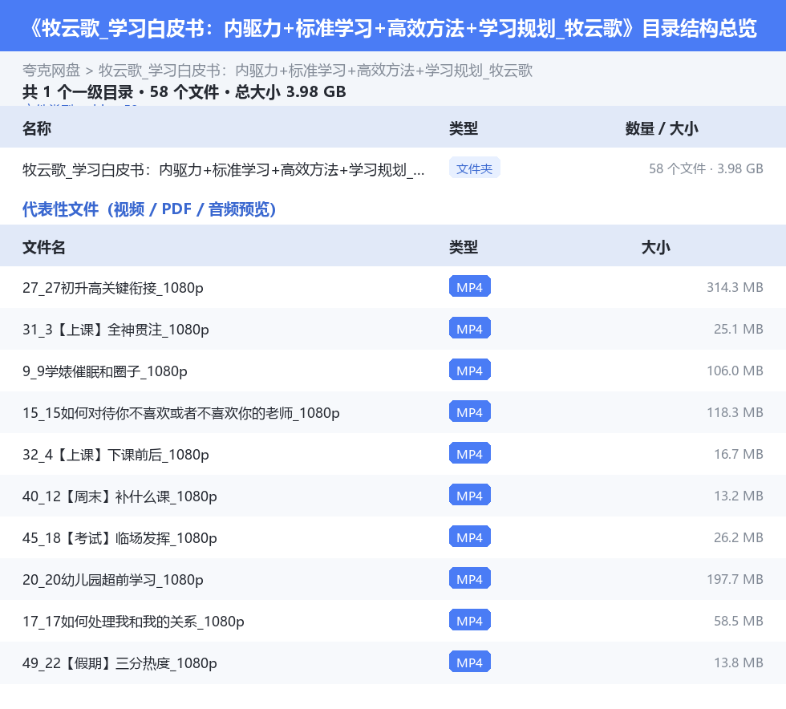Select the page title banner text 目录结构总览
This screenshot has height=709, width=786.
[699, 29]
